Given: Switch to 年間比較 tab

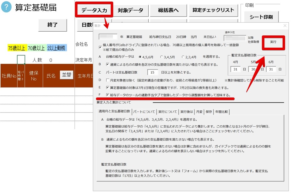Looking at the screenshot, I should (x=222, y=112).
